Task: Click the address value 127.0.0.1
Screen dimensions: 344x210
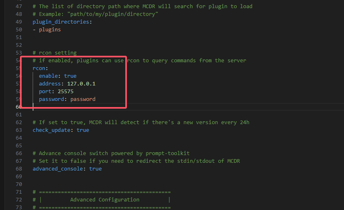Action: coord(81,83)
